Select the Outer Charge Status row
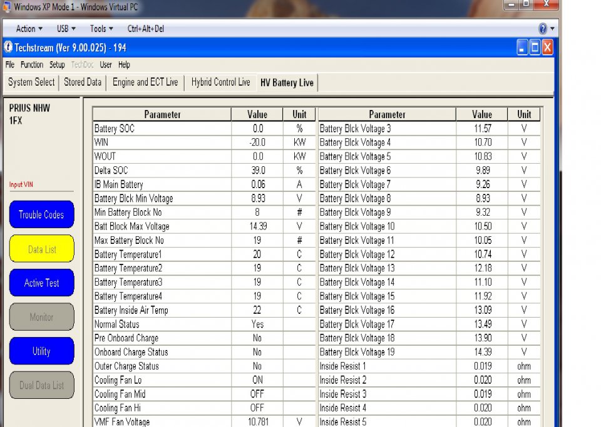Screen dimensions: 601x427 tap(204, 366)
